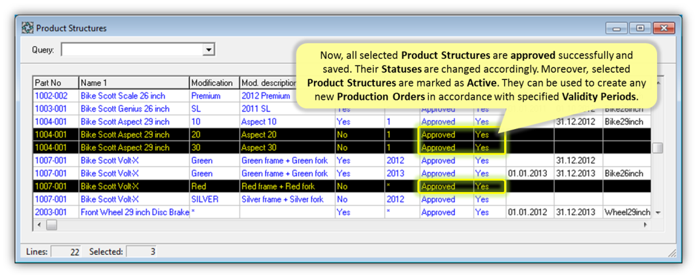Click the Modification column header
This screenshot has height=278, width=697.
tap(214, 83)
